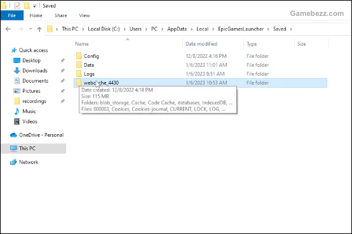The height and width of the screenshot is (234, 352).
Task: Go back with the Back arrow
Action: point(8,29)
